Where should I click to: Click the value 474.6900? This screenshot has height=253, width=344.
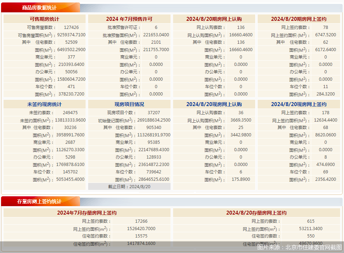pyautogui.click(x=326, y=165)
